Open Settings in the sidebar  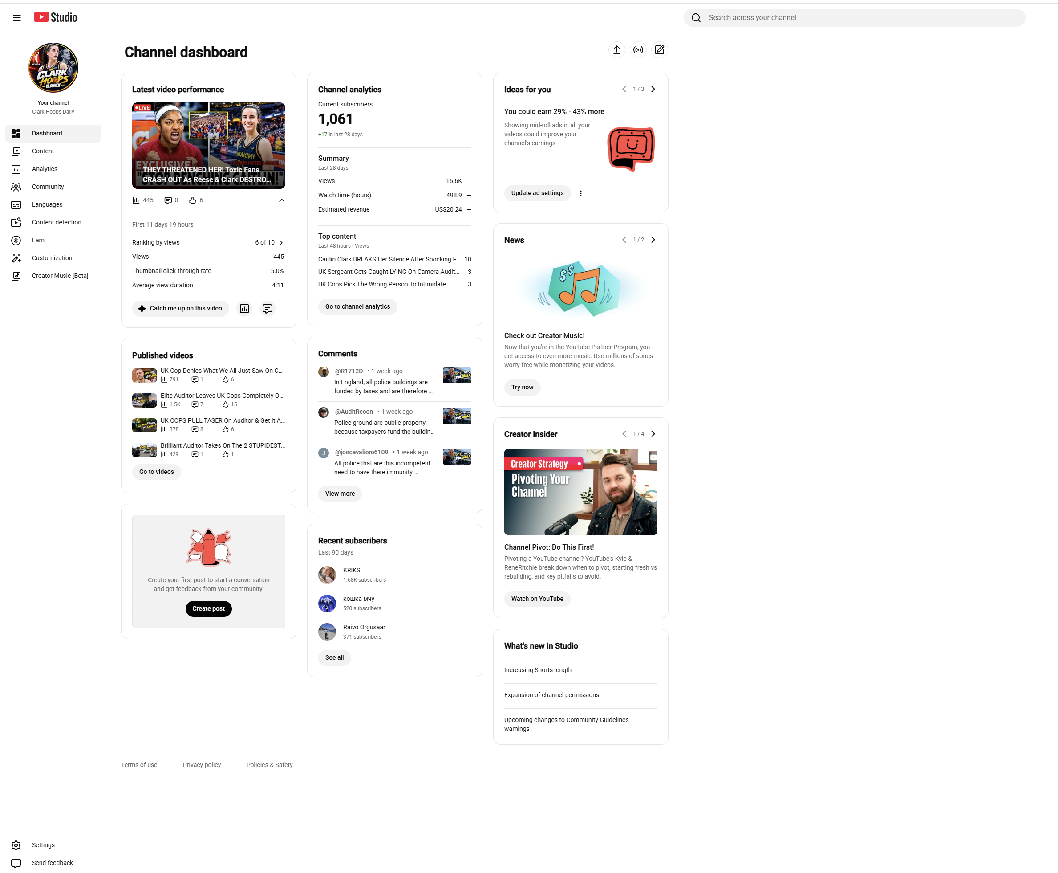(53, 845)
